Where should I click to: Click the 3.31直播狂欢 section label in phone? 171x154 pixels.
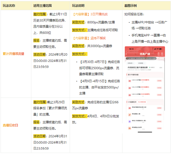coord(132,102)
